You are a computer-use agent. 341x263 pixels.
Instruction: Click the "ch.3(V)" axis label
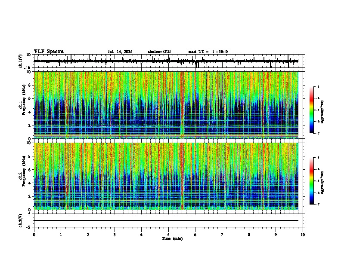tap(21, 220)
